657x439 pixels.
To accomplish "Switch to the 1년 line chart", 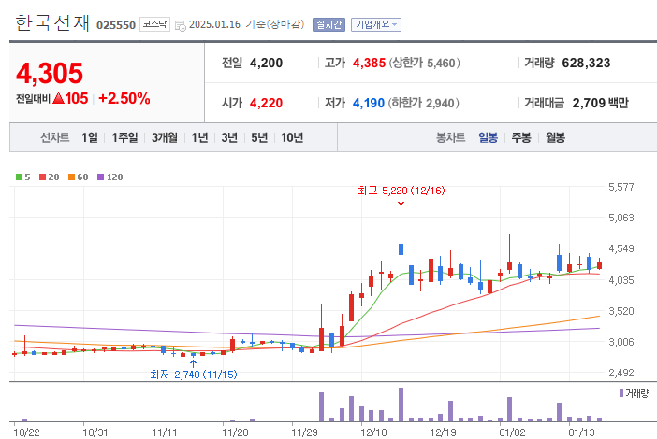I will pos(199,137).
